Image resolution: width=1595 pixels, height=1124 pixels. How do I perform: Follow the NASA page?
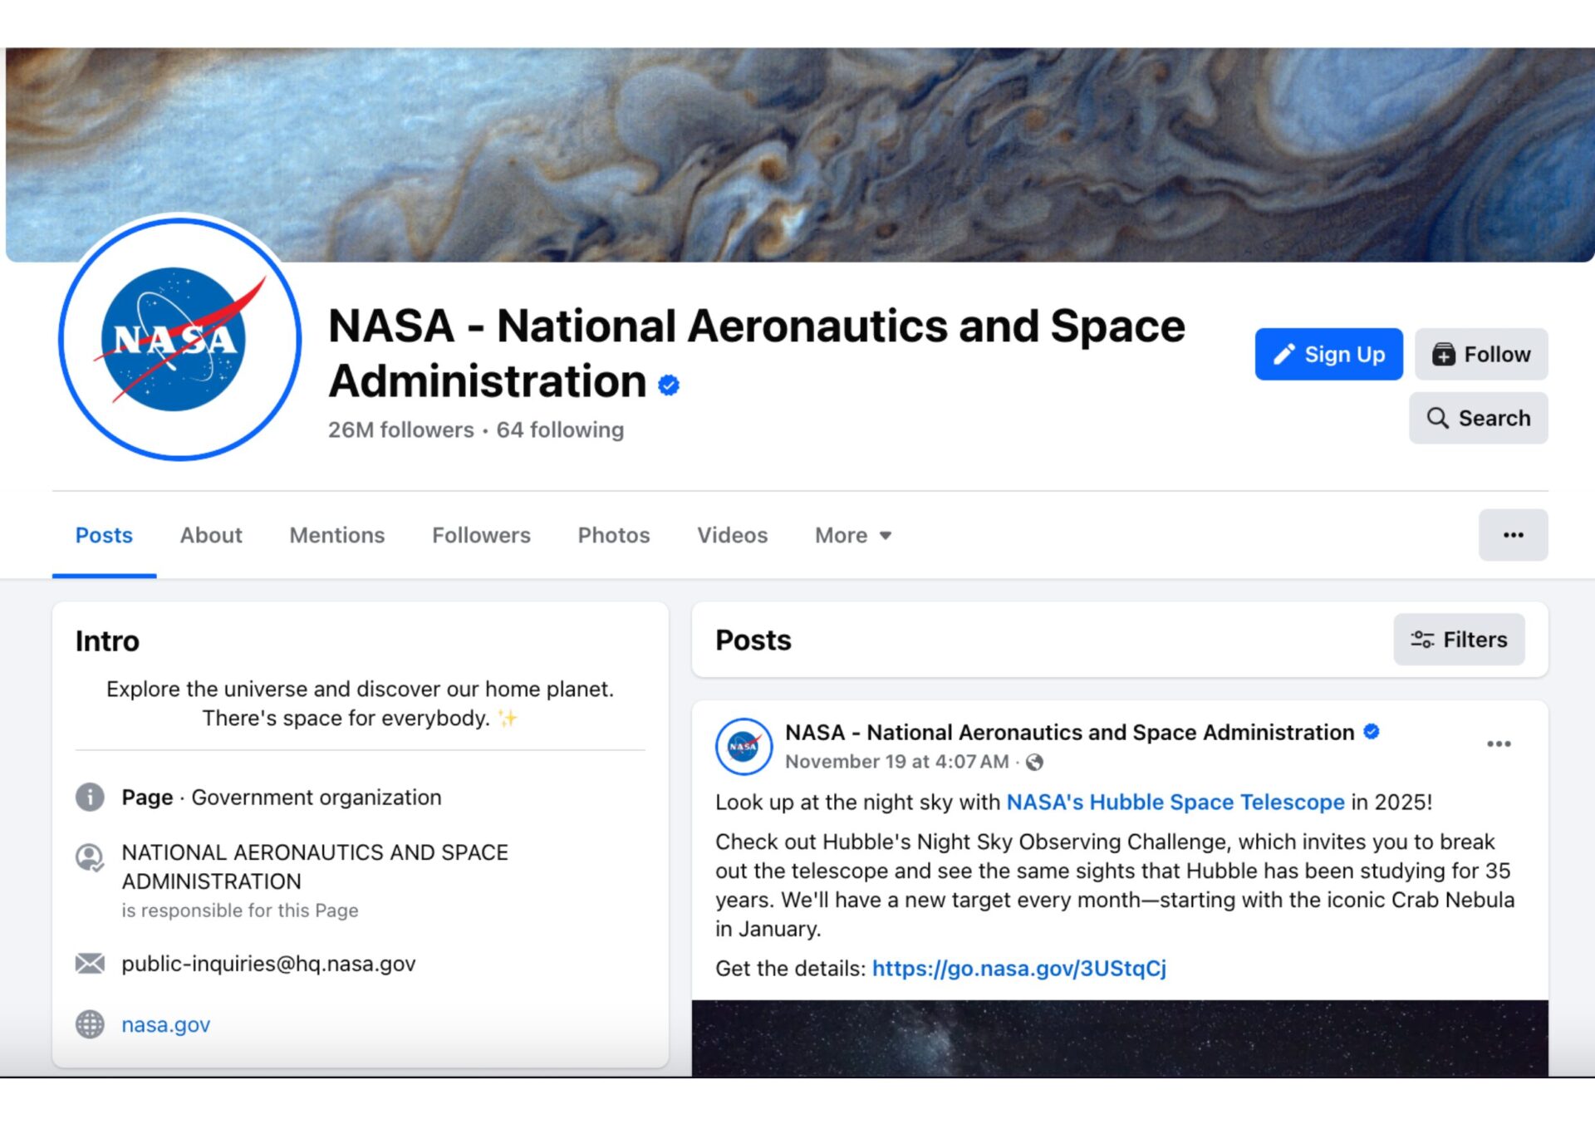[x=1481, y=354]
